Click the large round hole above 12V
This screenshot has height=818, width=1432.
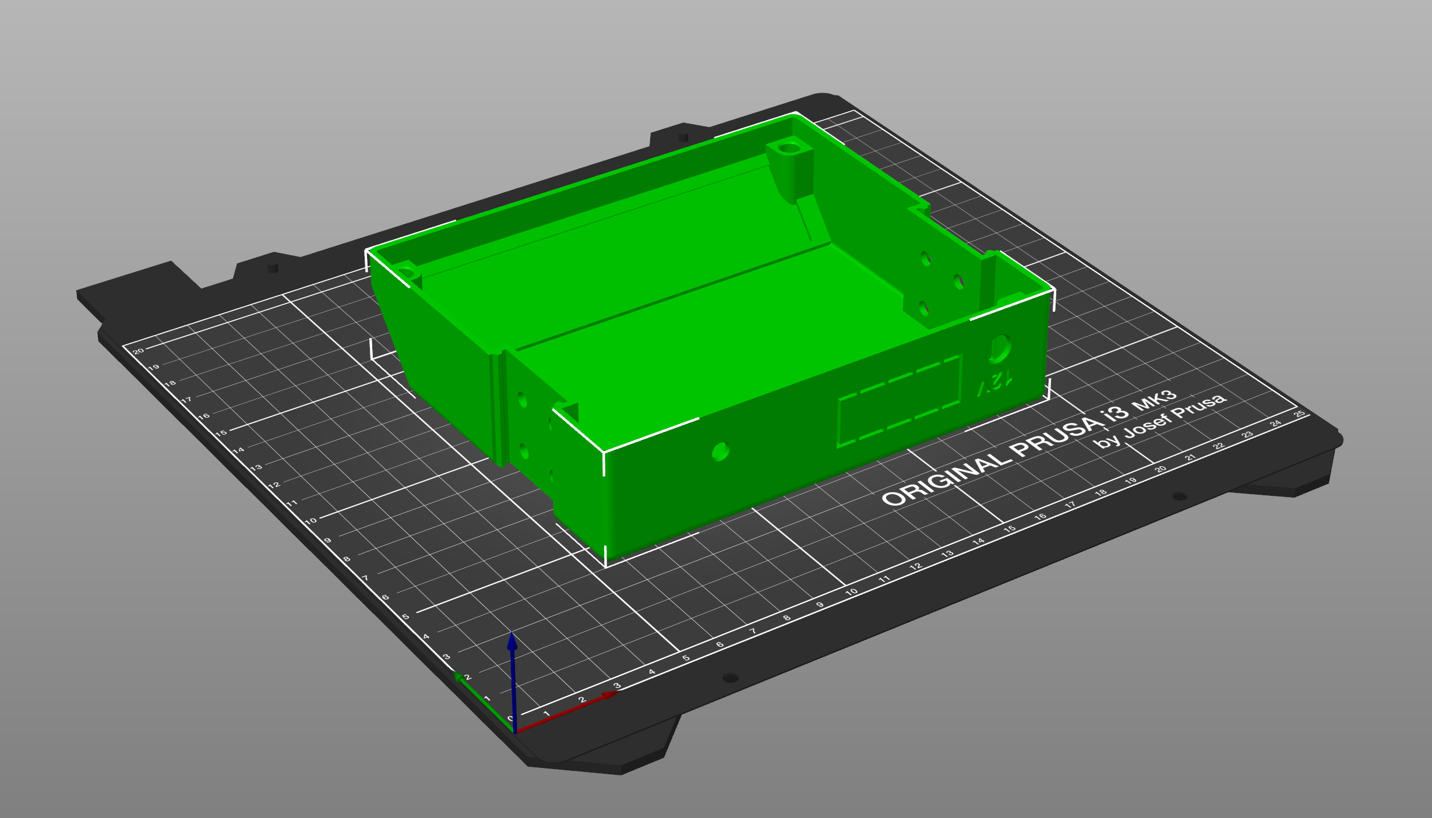coord(1000,348)
